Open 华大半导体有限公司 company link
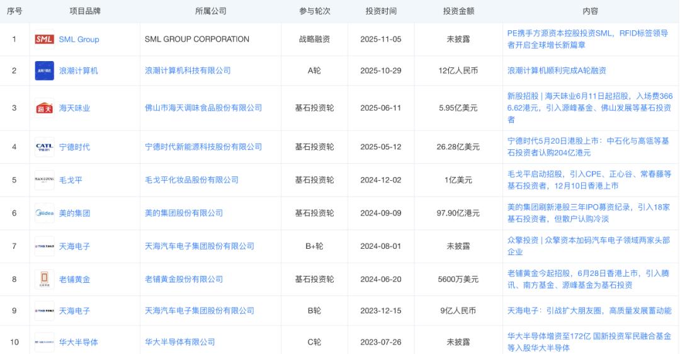Screen dimensions: 680x354 tap(179, 342)
